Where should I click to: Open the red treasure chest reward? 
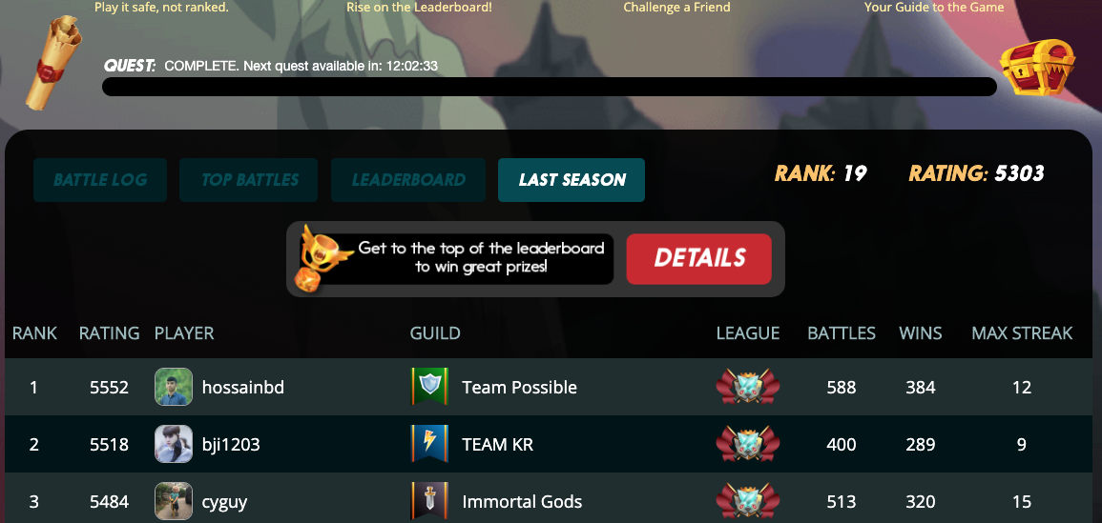coord(1037,68)
